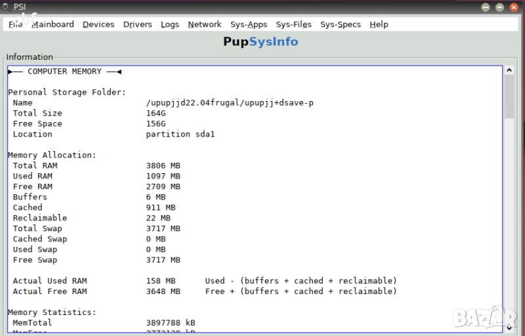The image size is (525, 336).
Task: Open the Sys-Specs menu
Action: tap(340, 24)
